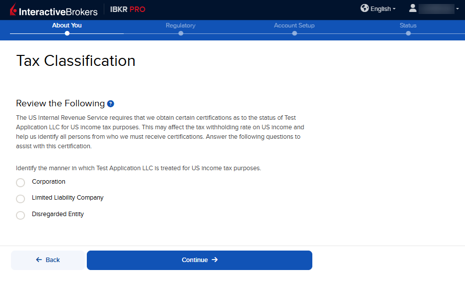Open the About You step tab
Screen dimensions: 465x286
click(67, 25)
